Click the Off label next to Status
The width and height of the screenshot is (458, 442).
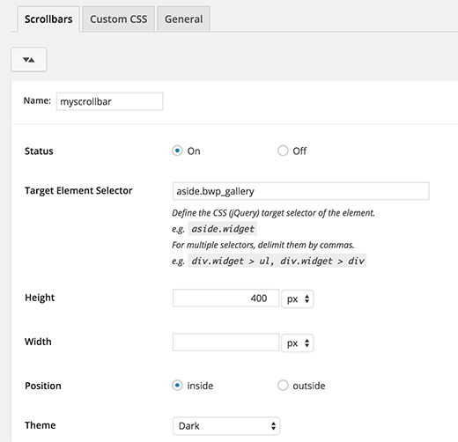(x=299, y=151)
